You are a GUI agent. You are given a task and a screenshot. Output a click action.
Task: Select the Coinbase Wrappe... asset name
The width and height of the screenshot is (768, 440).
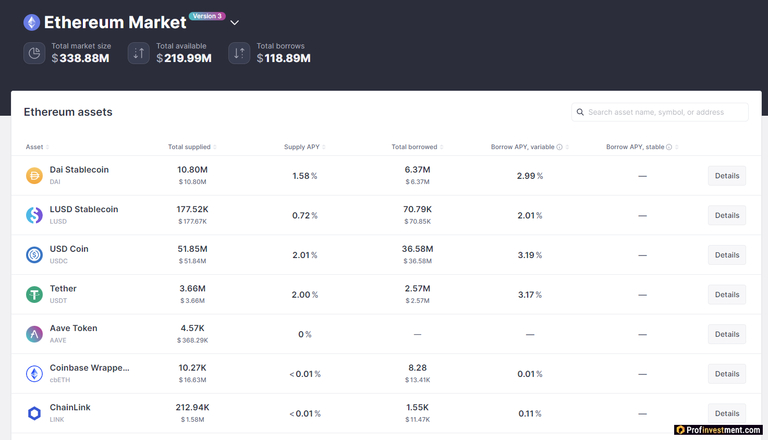pos(90,368)
